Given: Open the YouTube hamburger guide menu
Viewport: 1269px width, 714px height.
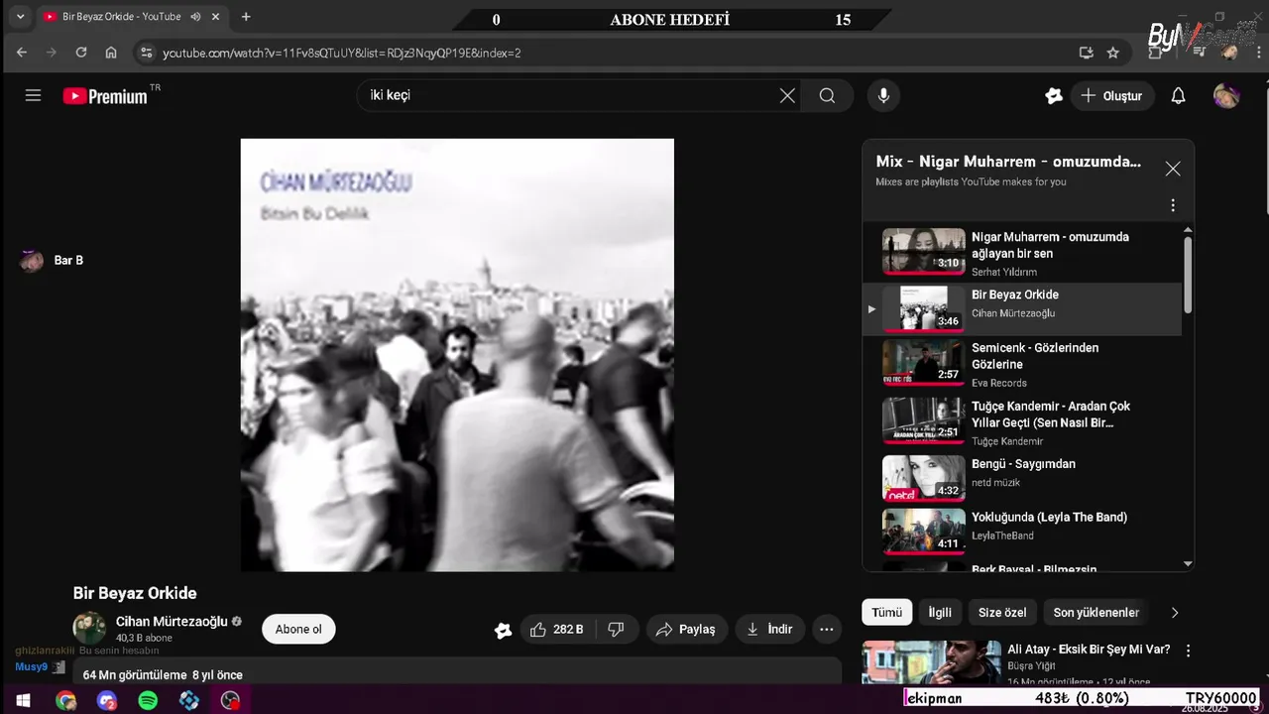Looking at the screenshot, I should (x=33, y=96).
